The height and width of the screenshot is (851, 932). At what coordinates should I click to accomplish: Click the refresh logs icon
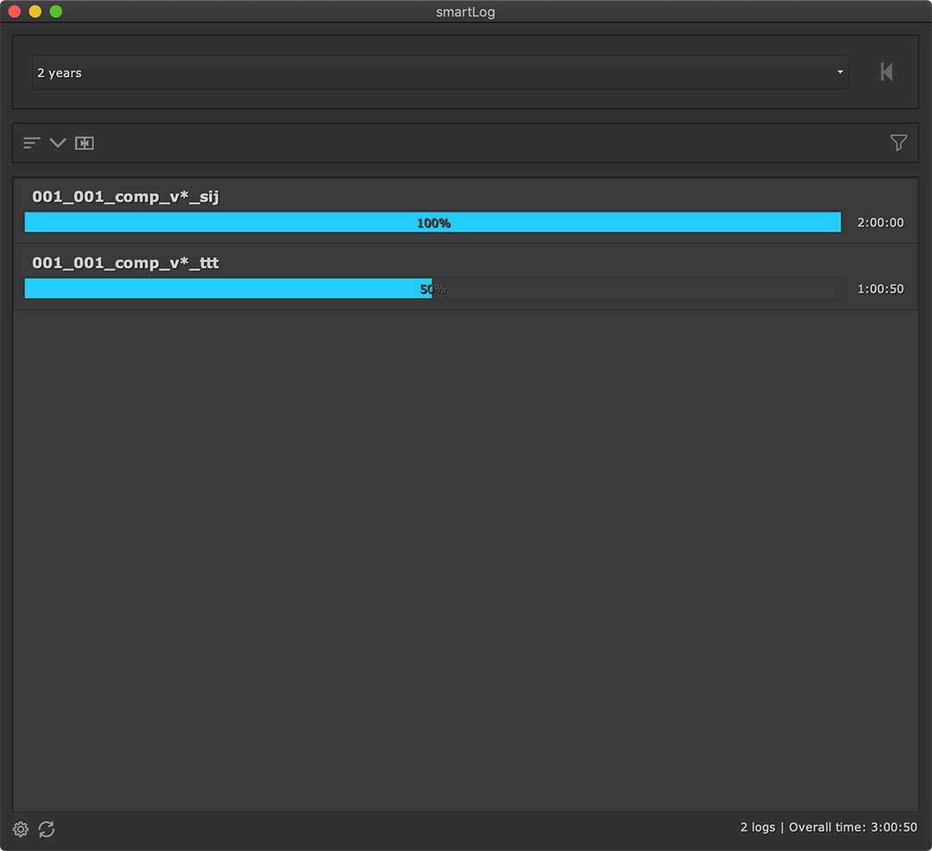(x=47, y=829)
